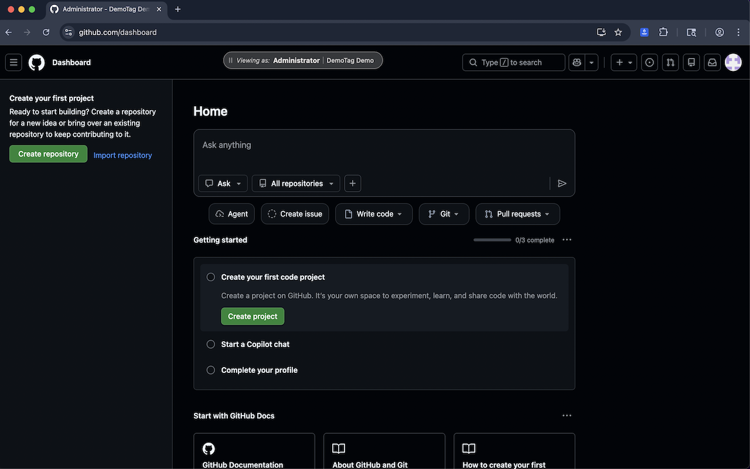Click the green Create project button
The width and height of the screenshot is (750, 469).
point(253,317)
